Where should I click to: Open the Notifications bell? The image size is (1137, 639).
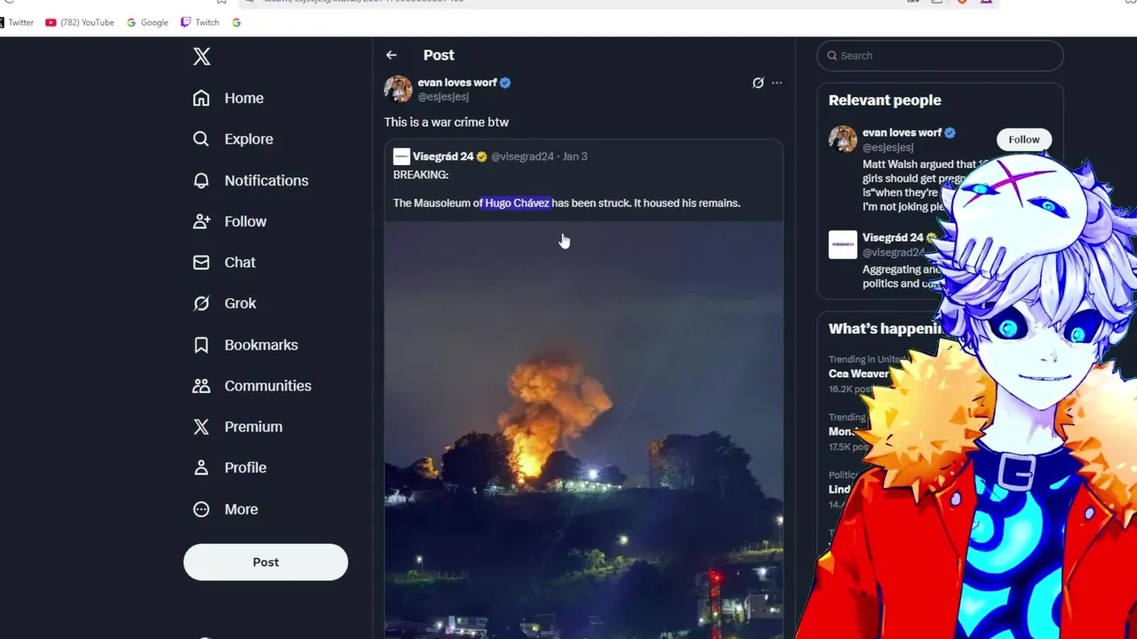[x=250, y=180]
